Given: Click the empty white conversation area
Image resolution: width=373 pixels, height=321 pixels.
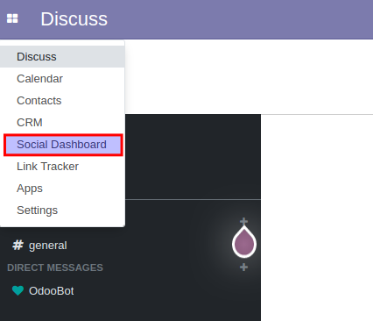Looking at the screenshot, I should coord(317,218).
